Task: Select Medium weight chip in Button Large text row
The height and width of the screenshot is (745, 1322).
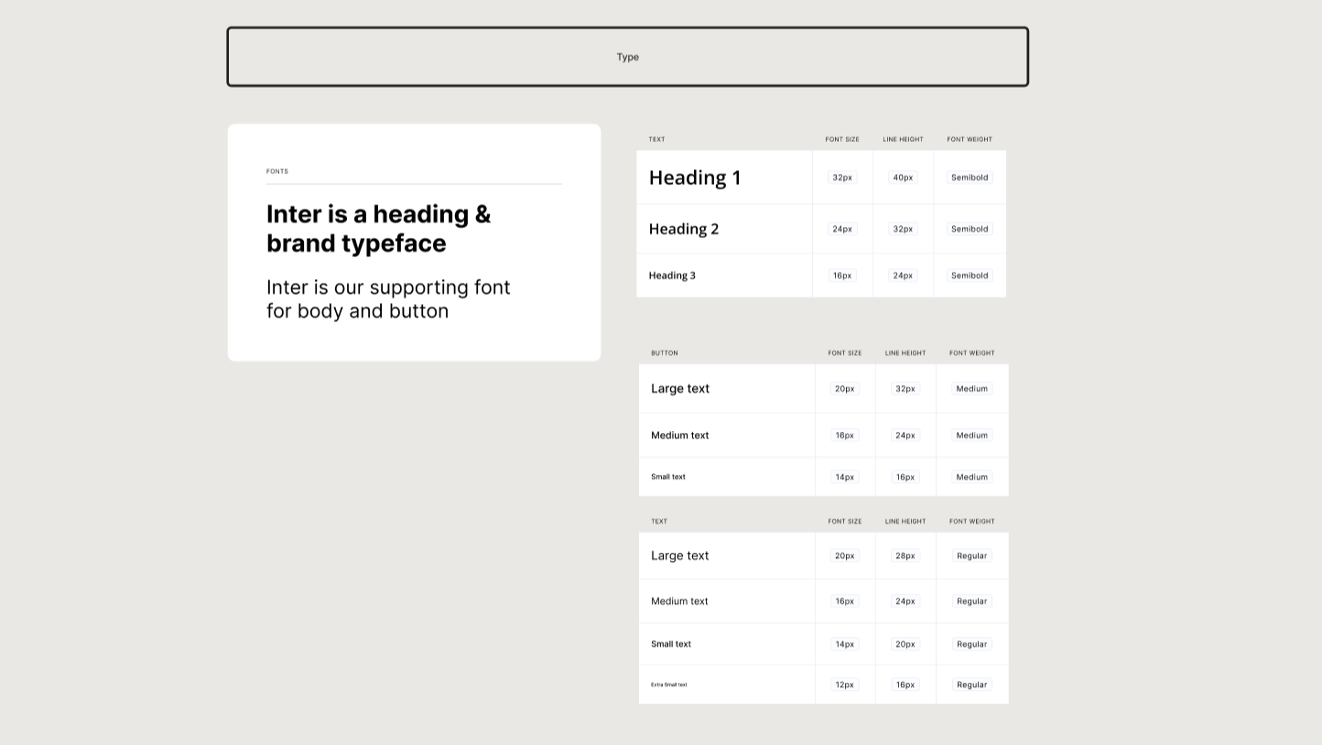Action: (971, 389)
